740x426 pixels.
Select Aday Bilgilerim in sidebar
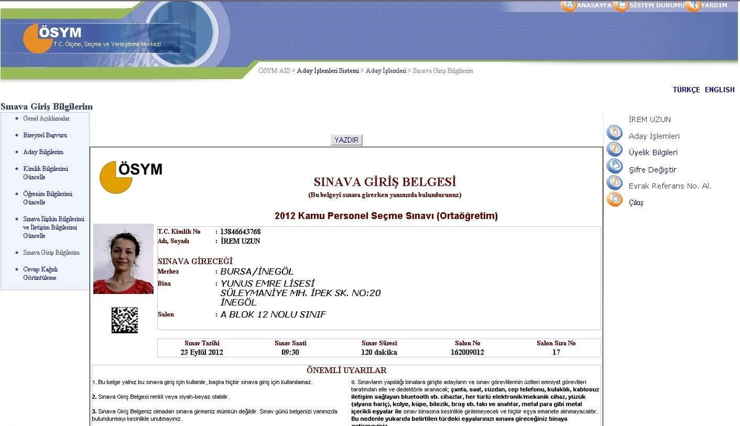(x=43, y=152)
